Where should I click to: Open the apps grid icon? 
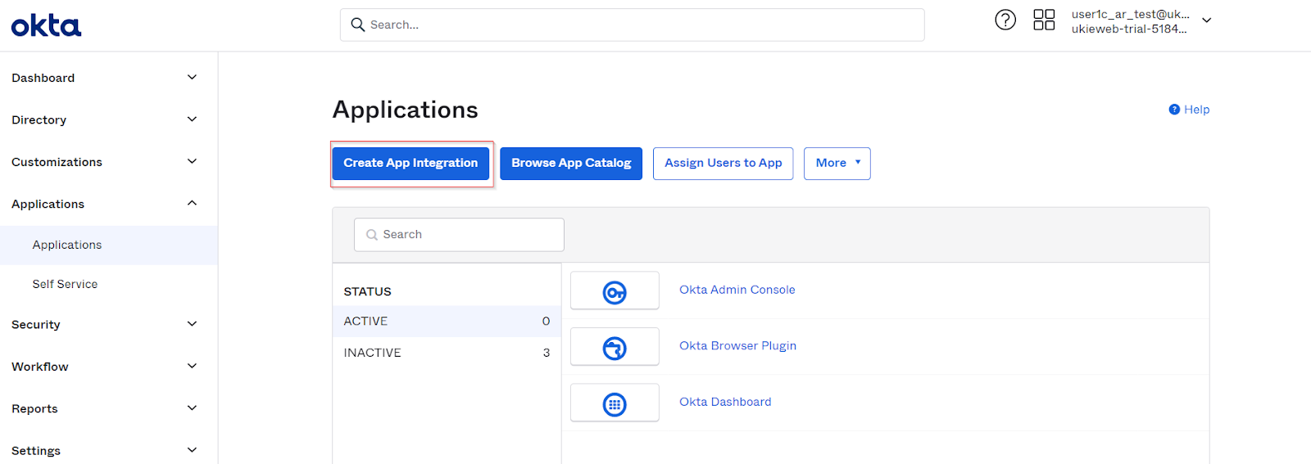click(x=1044, y=20)
